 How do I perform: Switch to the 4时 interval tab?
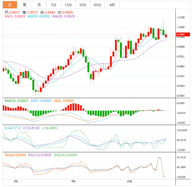[x=112, y=5]
